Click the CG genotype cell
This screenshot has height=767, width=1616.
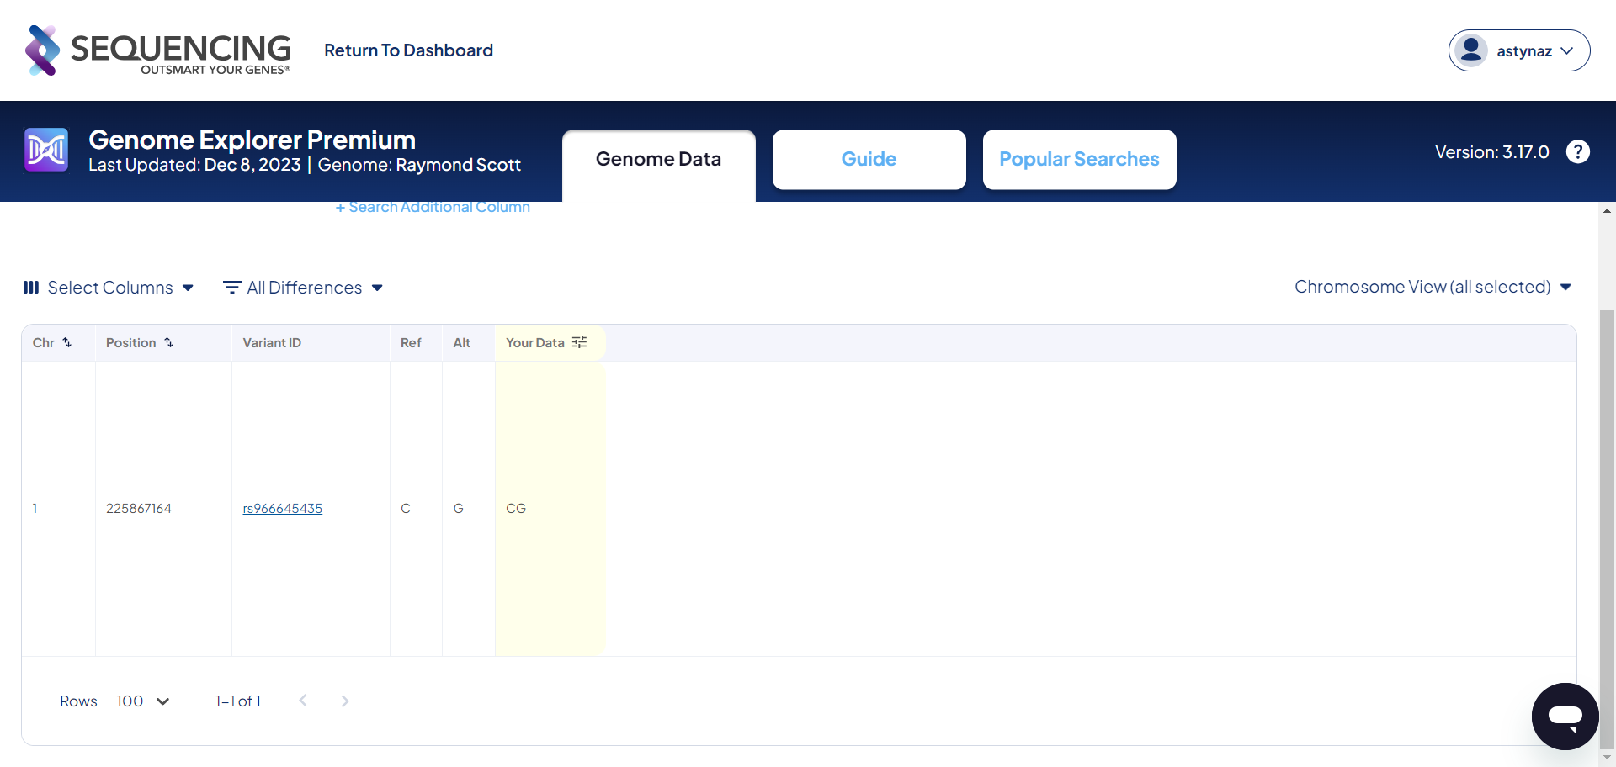tap(550, 508)
